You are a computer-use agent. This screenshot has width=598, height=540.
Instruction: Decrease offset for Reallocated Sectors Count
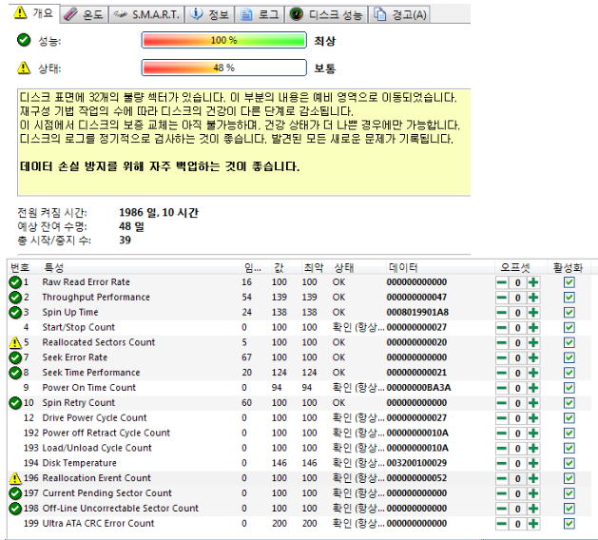[502, 343]
